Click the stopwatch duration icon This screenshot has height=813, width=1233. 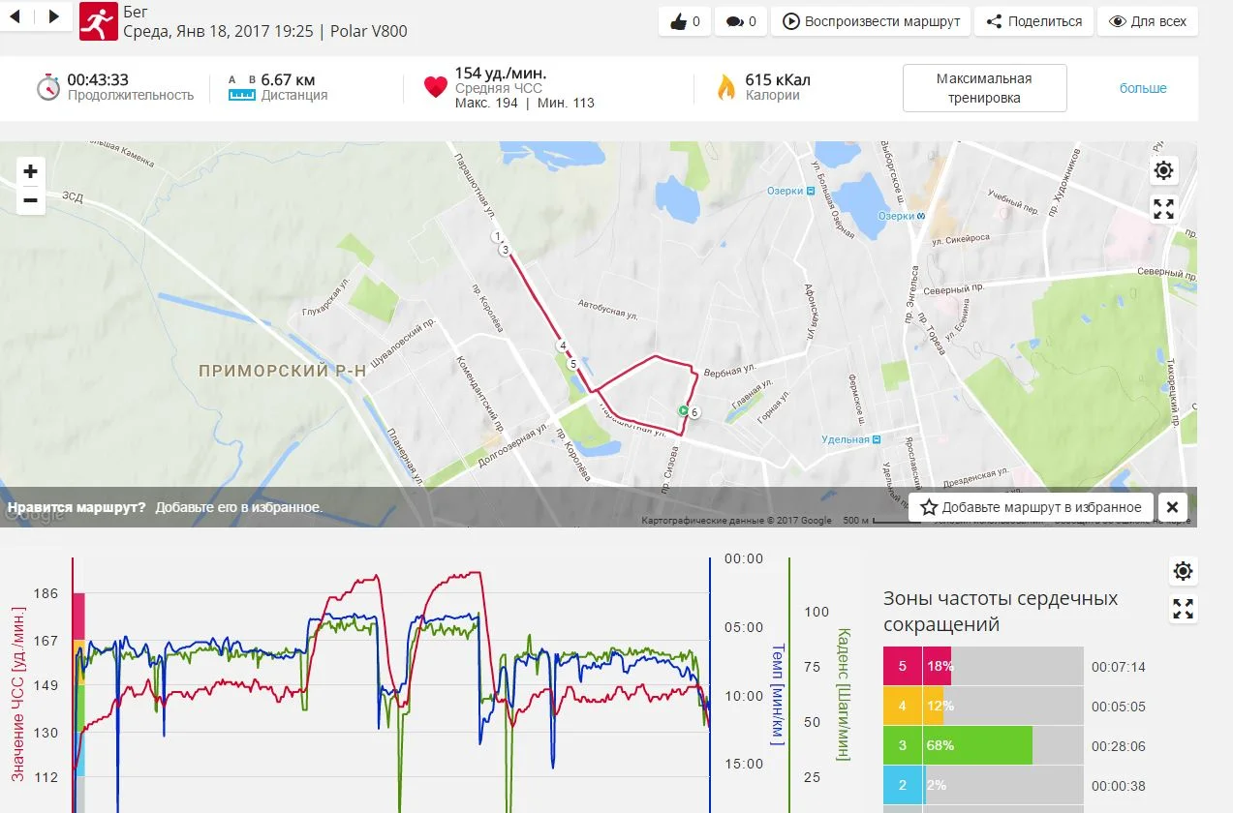pos(48,87)
